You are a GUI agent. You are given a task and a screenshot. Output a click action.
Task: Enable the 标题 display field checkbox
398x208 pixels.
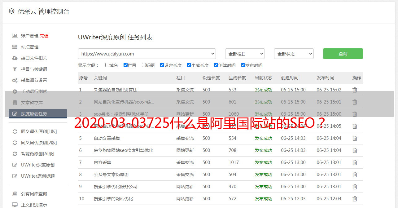coord(144,65)
